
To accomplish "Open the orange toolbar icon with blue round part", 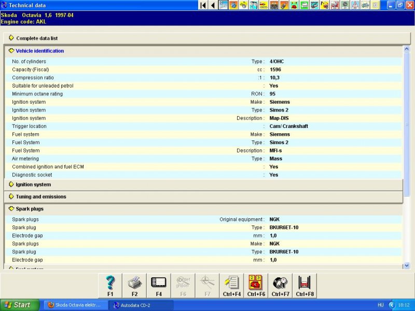I will coord(233,5).
